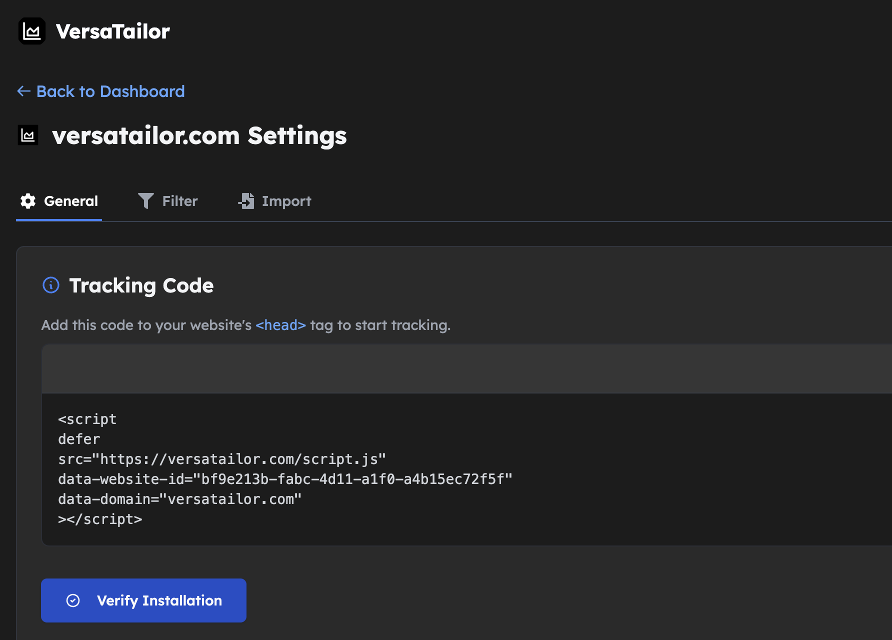The height and width of the screenshot is (640, 892).
Task: Click the VersaTailor wordmark text
Action: click(113, 31)
